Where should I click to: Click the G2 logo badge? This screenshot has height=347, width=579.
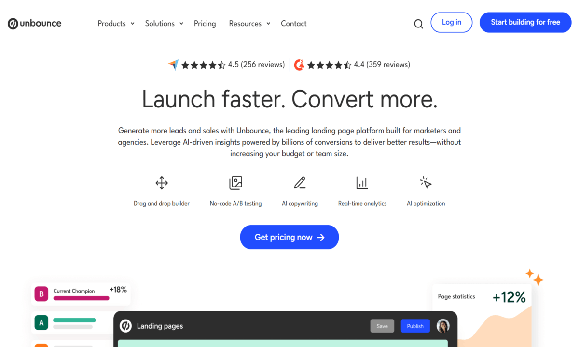(299, 65)
